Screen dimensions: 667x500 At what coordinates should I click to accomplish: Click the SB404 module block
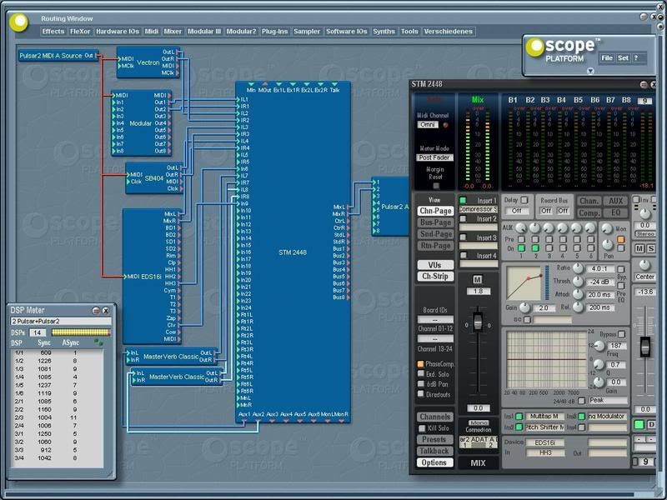(x=154, y=178)
